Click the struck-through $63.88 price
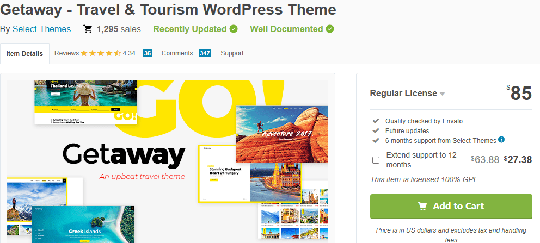This screenshot has width=540, height=243. click(x=485, y=159)
